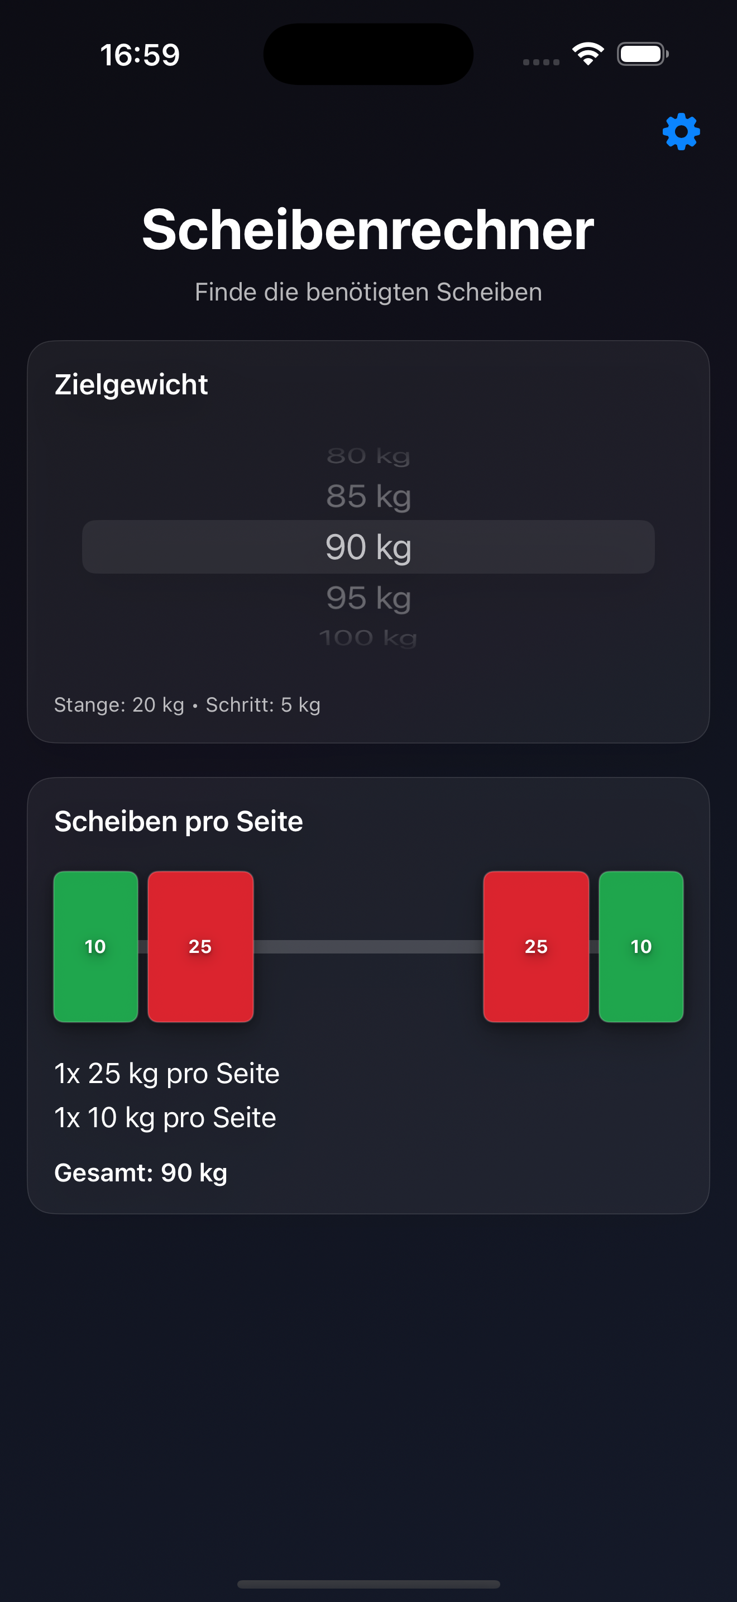The width and height of the screenshot is (737, 1602).
Task: Tap the left red 25 kg plate
Action: pyautogui.click(x=200, y=946)
